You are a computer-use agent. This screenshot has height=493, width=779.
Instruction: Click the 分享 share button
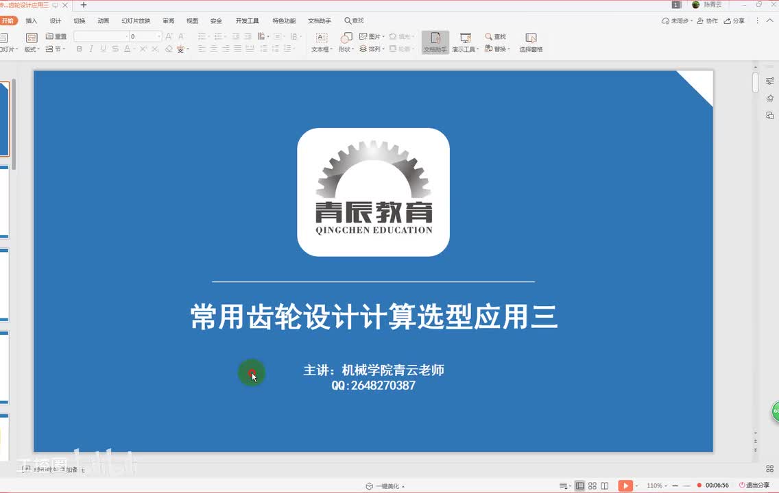[734, 21]
